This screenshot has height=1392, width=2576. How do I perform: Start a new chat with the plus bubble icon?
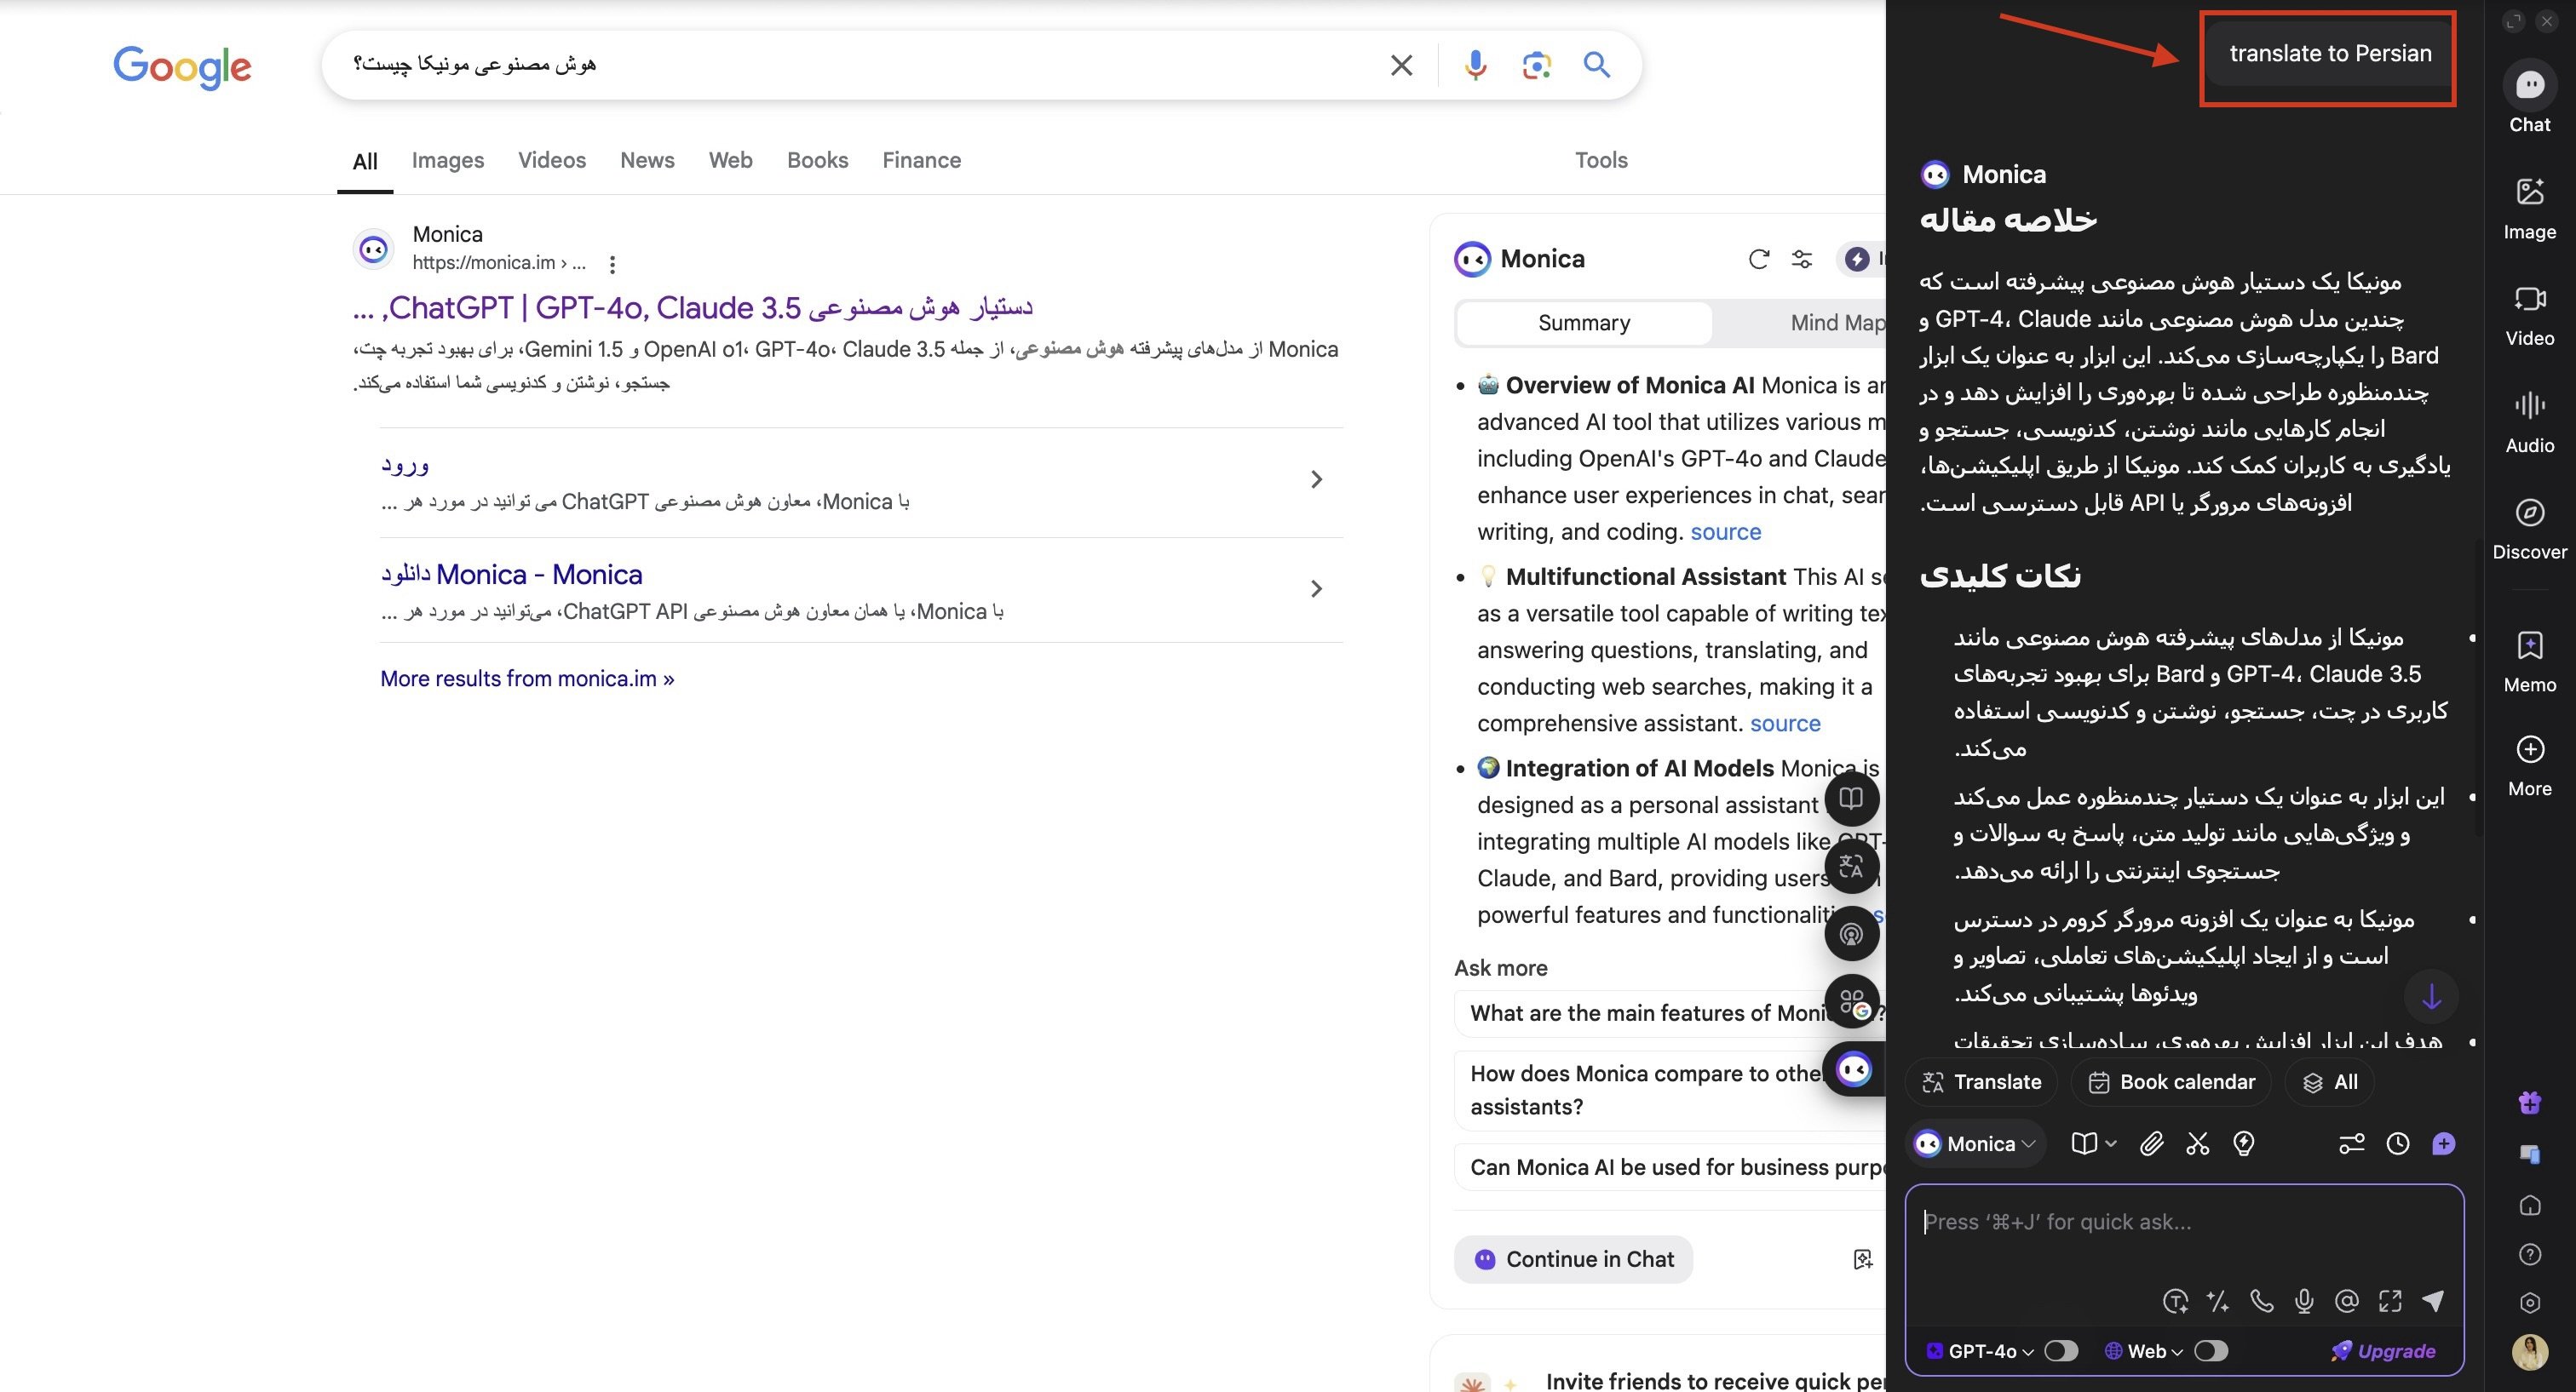pos(2445,1144)
